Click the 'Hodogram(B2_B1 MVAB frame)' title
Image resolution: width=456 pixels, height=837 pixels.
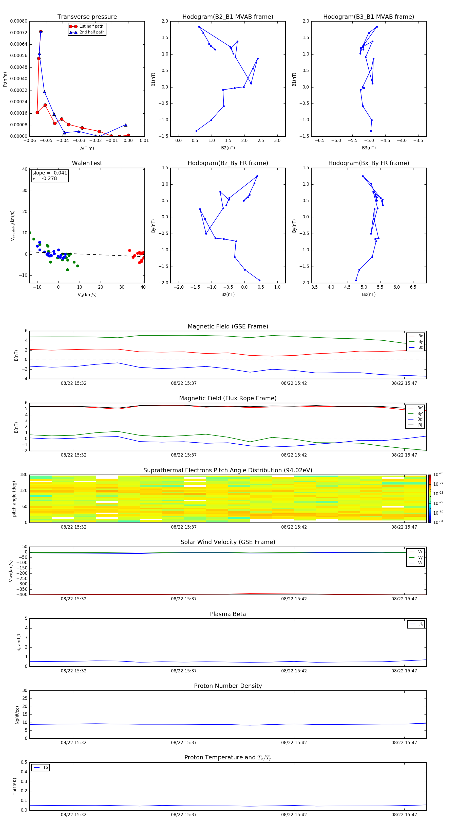click(x=228, y=17)
